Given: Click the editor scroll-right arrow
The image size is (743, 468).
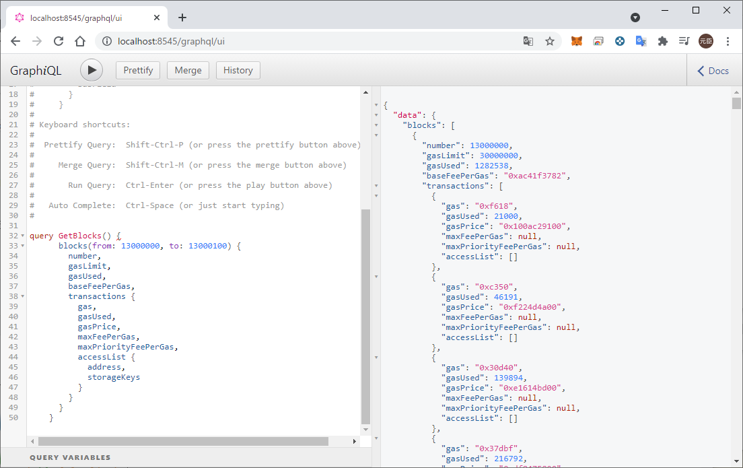Looking at the screenshot, I should click(x=355, y=442).
